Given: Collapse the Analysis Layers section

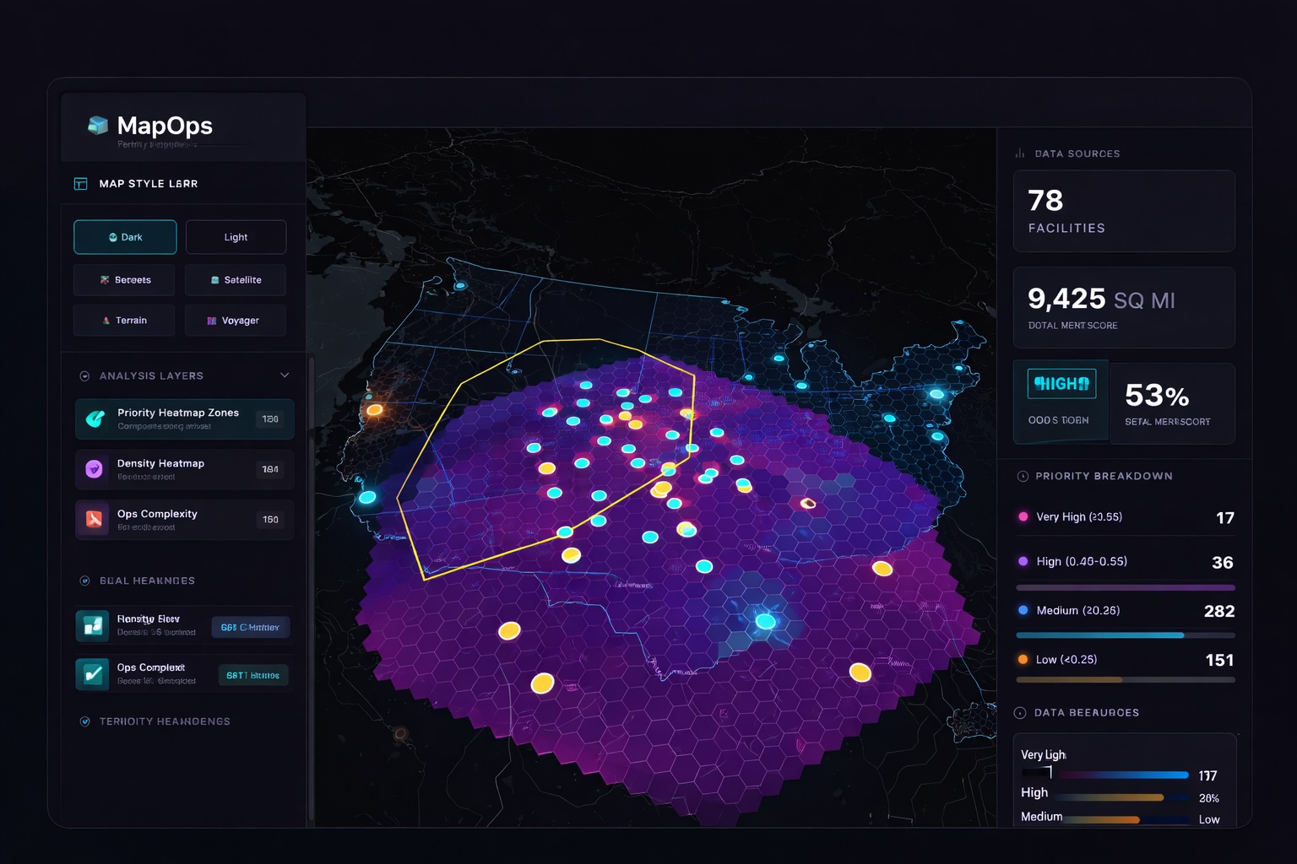Looking at the screenshot, I should [285, 375].
